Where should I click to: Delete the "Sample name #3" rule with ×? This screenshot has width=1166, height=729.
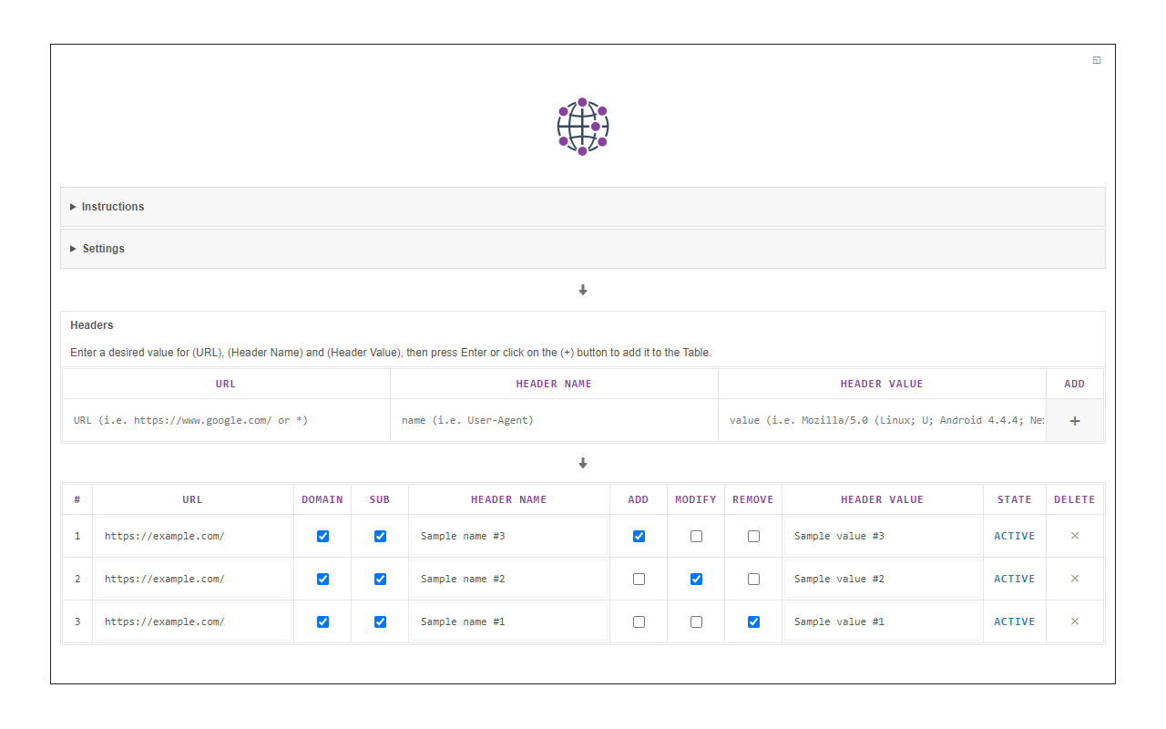pyautogui.click(x=1074, y=536)
